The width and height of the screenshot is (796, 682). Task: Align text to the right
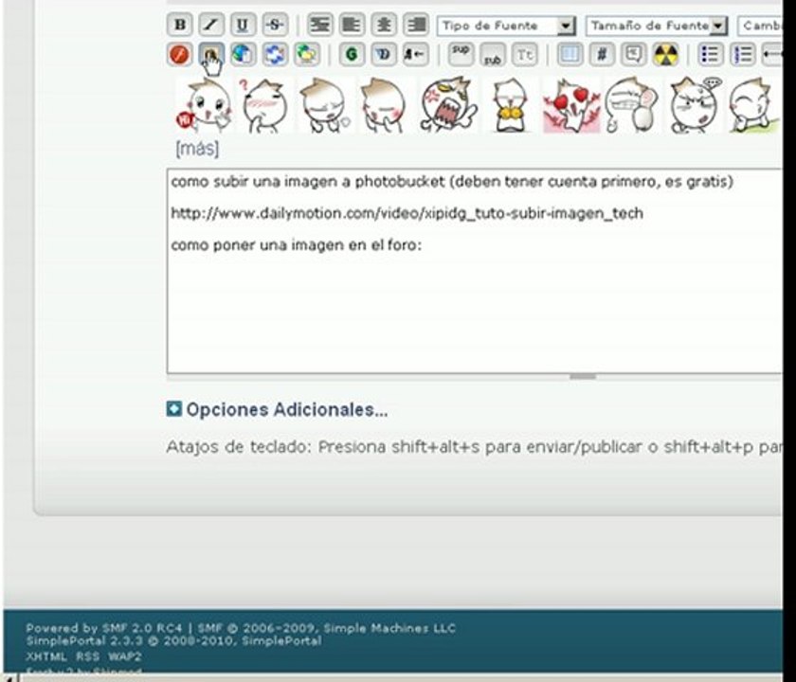(x=416, y=25)
